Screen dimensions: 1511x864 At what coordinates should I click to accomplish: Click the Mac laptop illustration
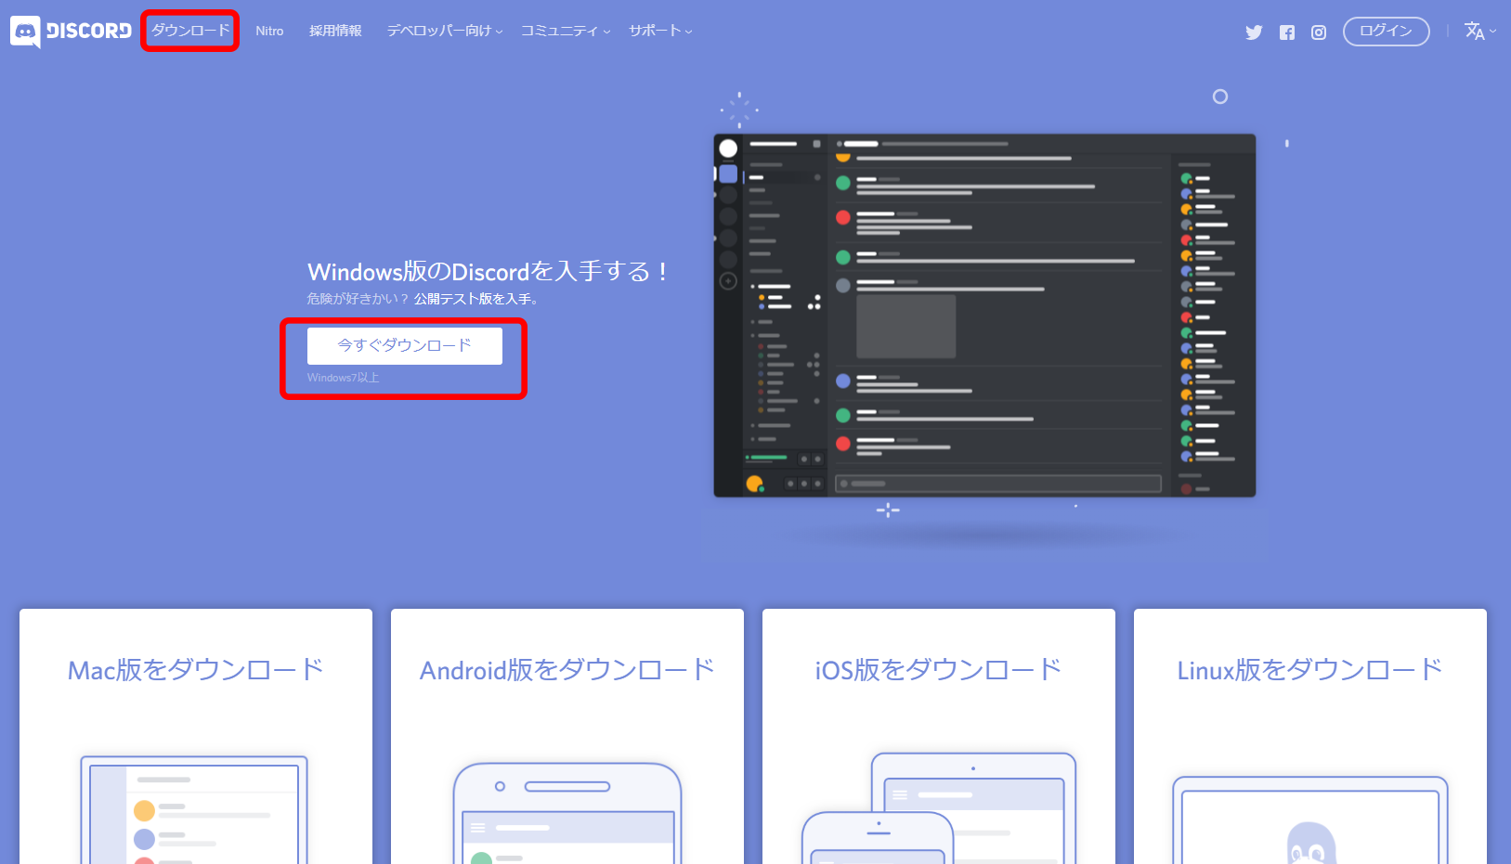point(194,809)
